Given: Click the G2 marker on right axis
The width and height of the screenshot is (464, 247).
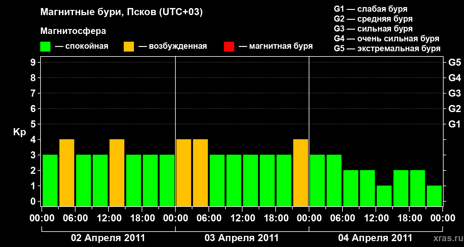Looking at the screenshot, I should pos(454,109).
